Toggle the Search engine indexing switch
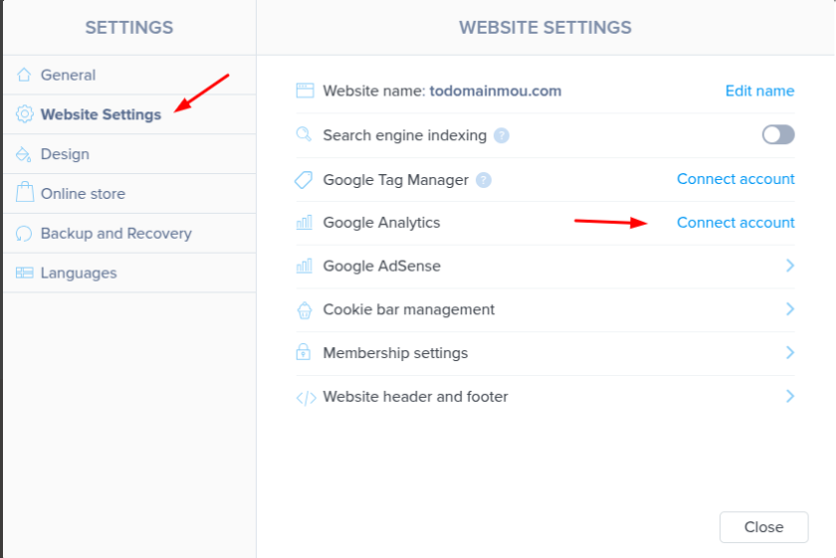 coord(778,135)
